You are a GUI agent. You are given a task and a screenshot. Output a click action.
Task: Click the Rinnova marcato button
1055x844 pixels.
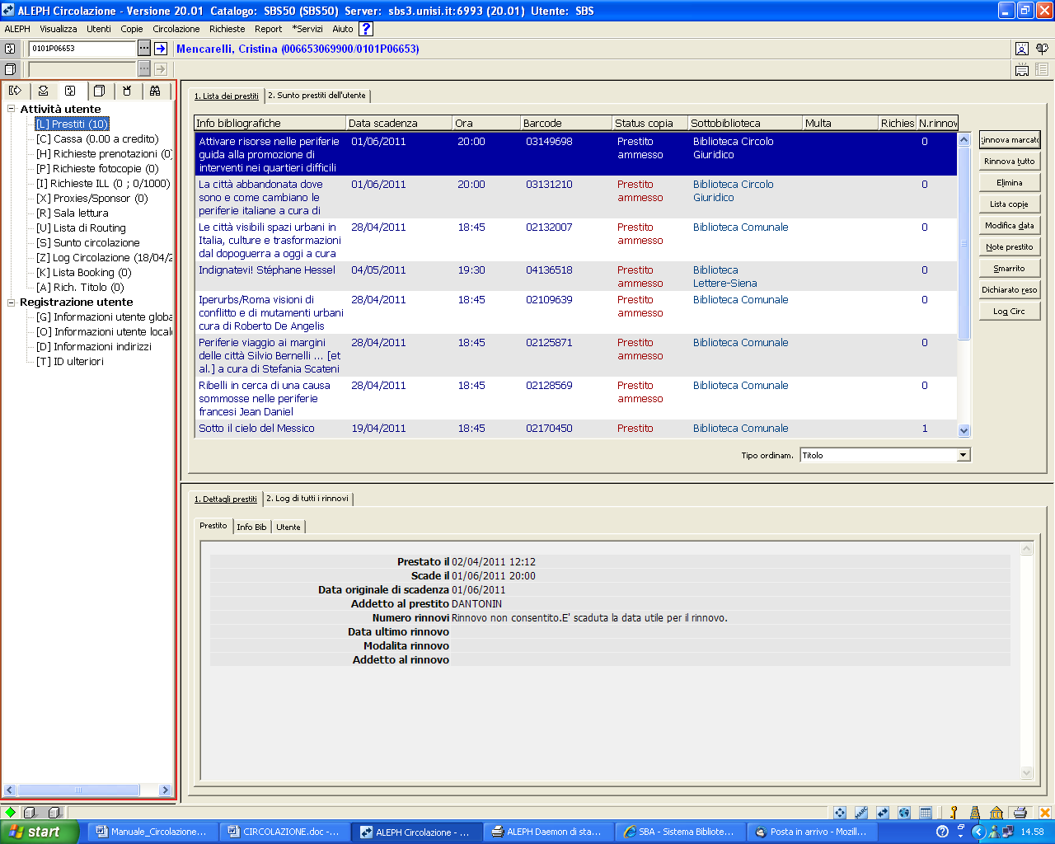click(x=1010, y=140)
